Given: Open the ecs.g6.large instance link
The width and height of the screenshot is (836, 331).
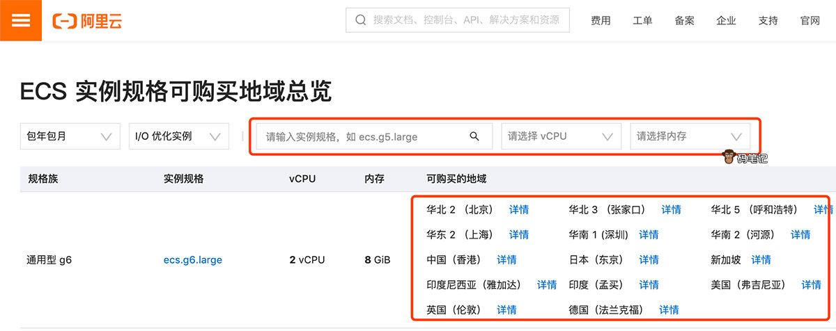Looking at the screenshot, I should click(193, 260).
